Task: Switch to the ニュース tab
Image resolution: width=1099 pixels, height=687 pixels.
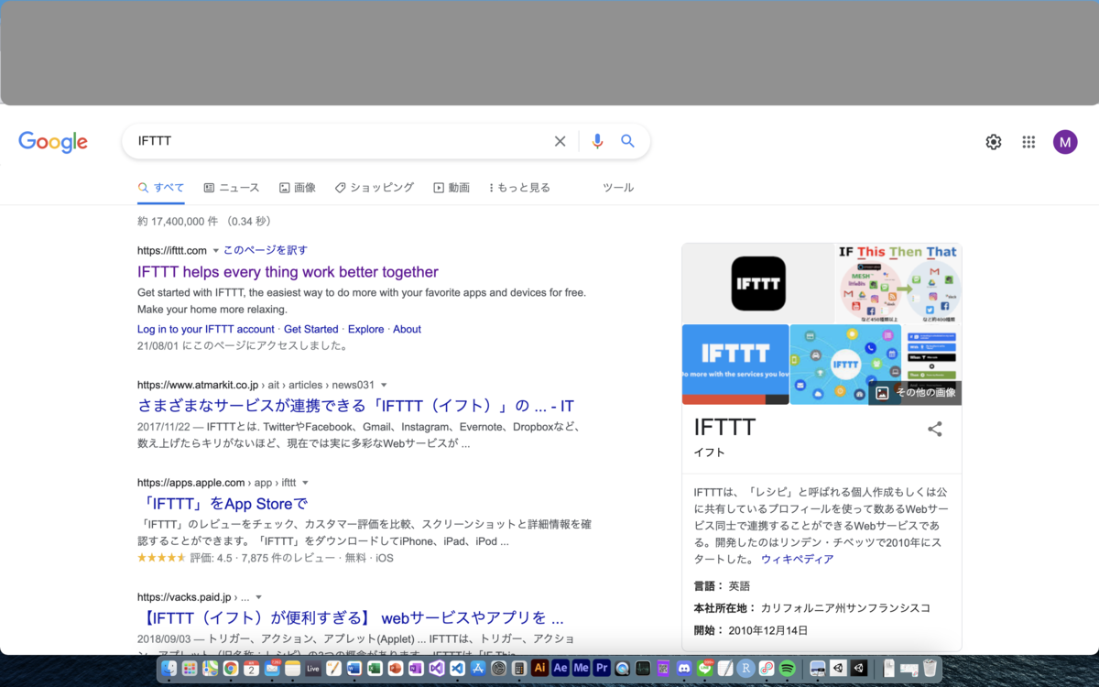Action: (232, 188)
